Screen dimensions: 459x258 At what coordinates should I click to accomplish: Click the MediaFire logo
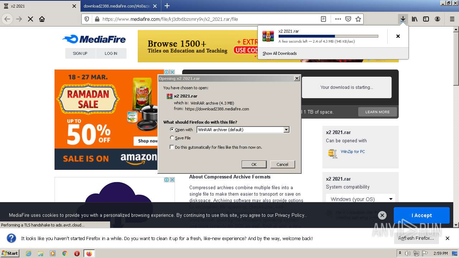tap(94, 39)
